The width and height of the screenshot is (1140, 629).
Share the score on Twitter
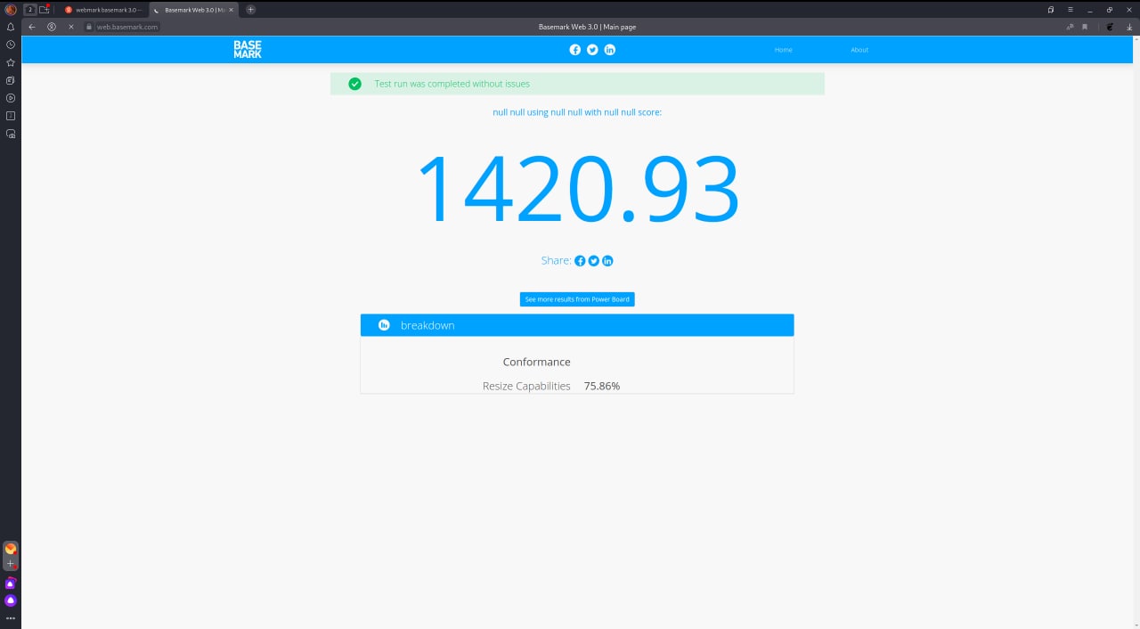tap(594, 261)
